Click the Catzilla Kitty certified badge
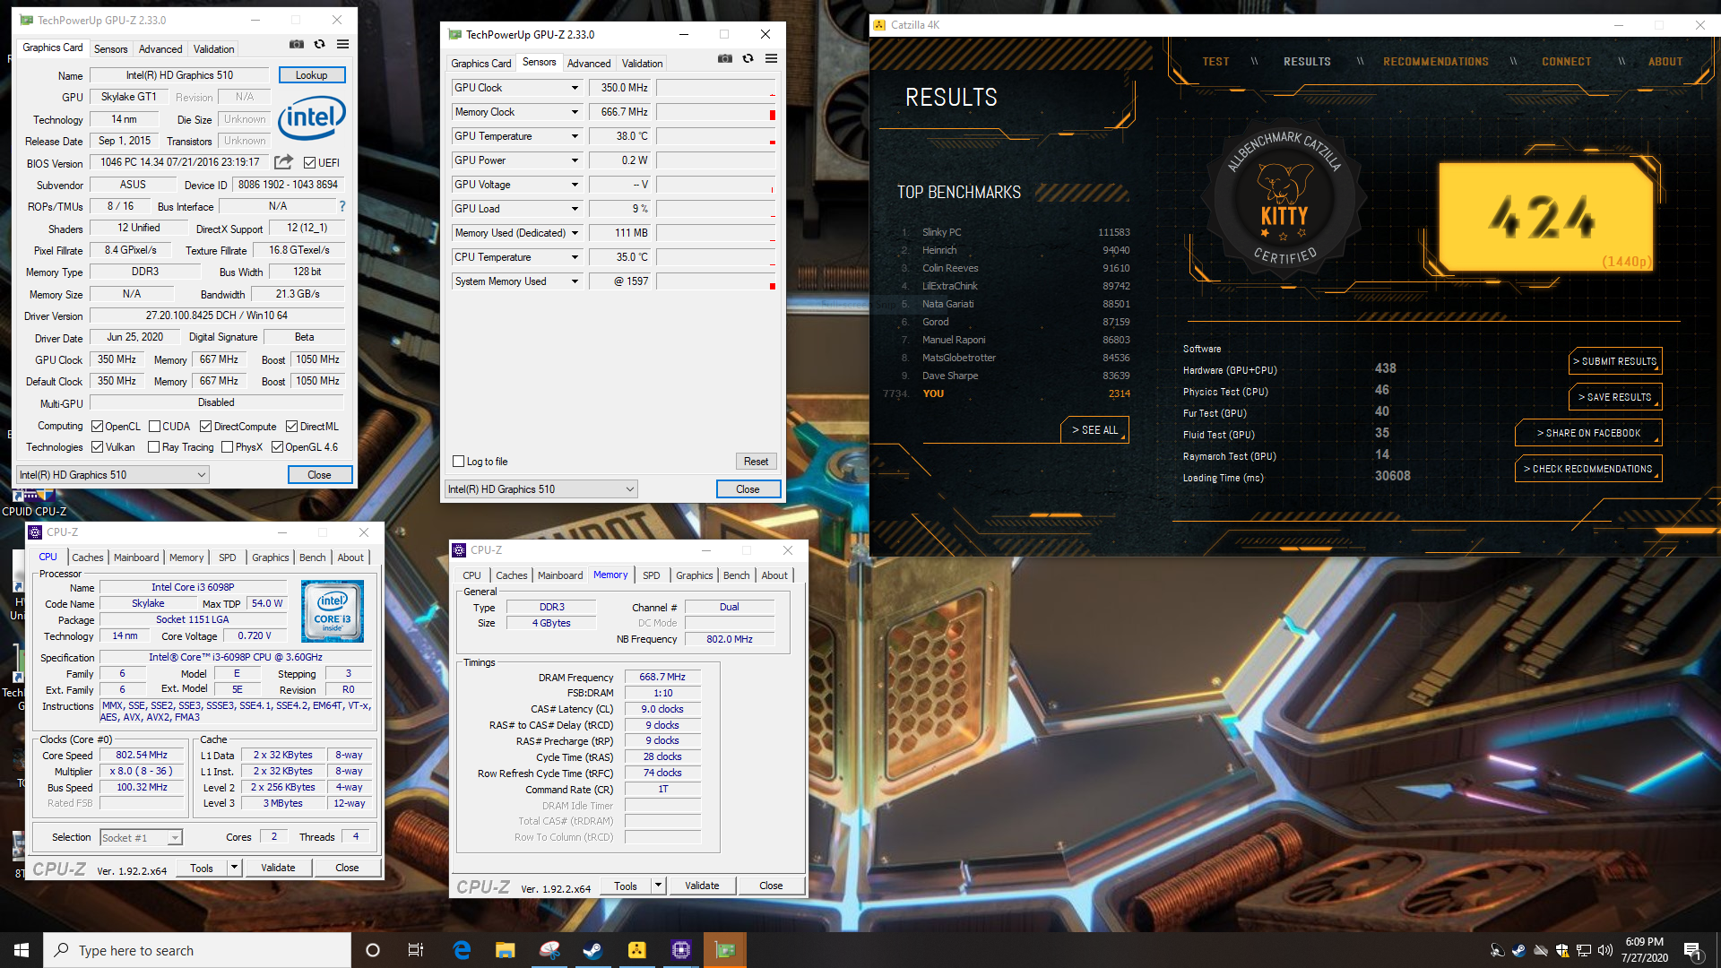The width and height of the screenshot is (1721, 968). 1284,201
